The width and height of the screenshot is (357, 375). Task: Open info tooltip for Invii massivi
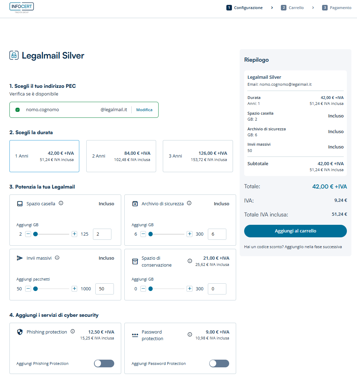57,258
